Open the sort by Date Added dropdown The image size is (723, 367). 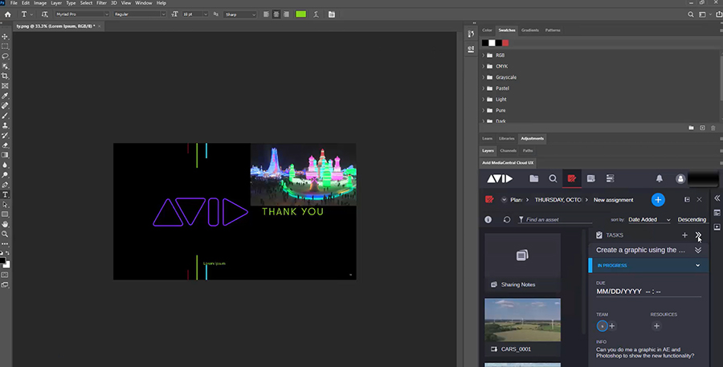649,219
